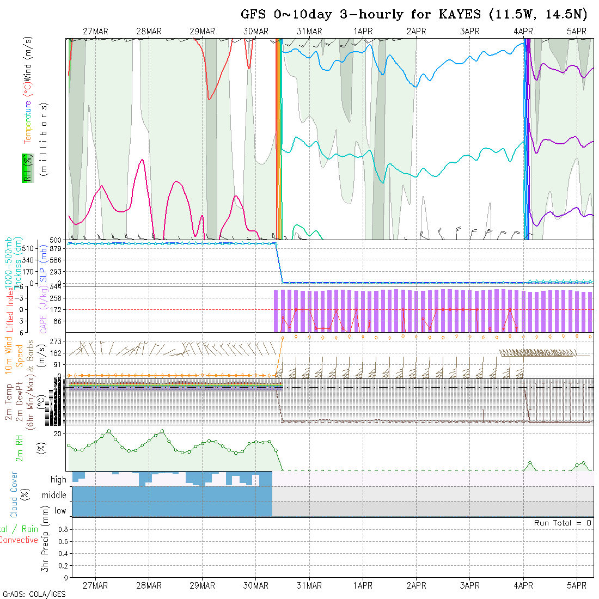
Task: Select the "middle" cloud cover row label
Action: (x=54, y=496)
